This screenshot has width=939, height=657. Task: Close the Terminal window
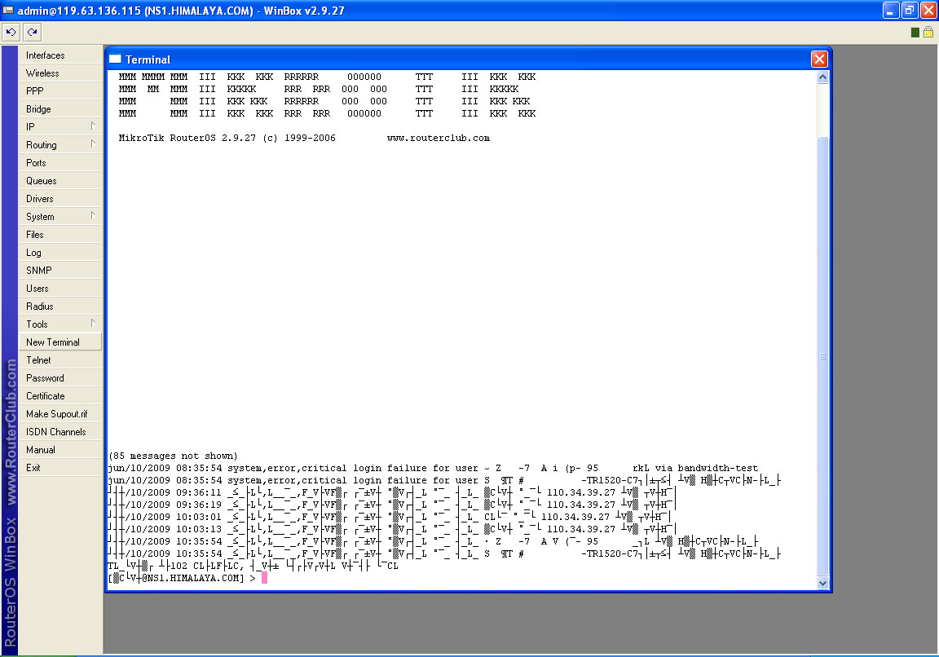(819, 60)
